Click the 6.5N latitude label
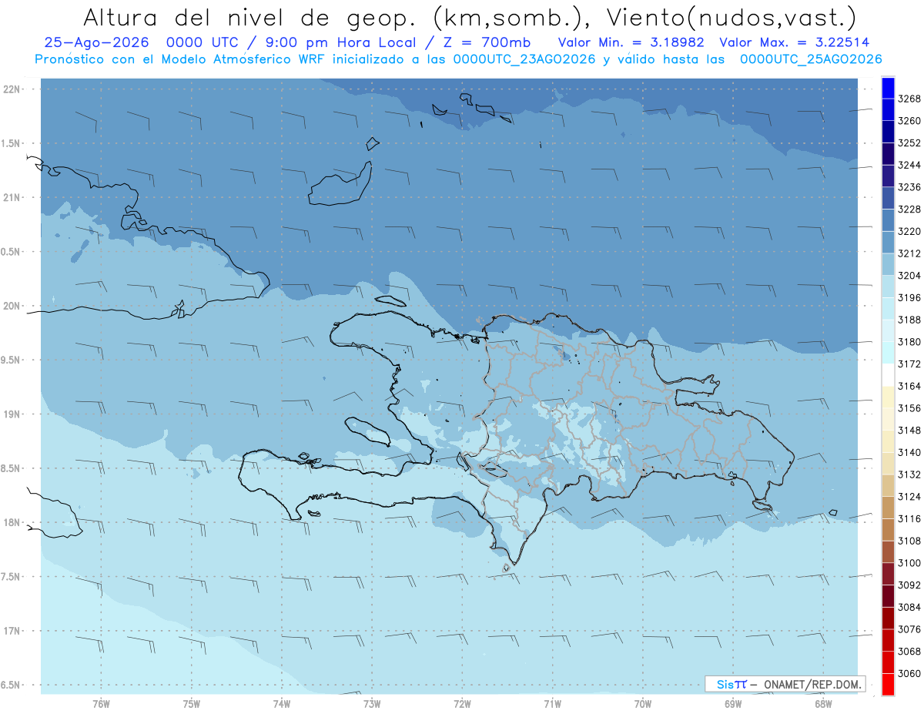The height and width of the screenshot is (714, 924). pyautogui.click(x=12, y=686)
